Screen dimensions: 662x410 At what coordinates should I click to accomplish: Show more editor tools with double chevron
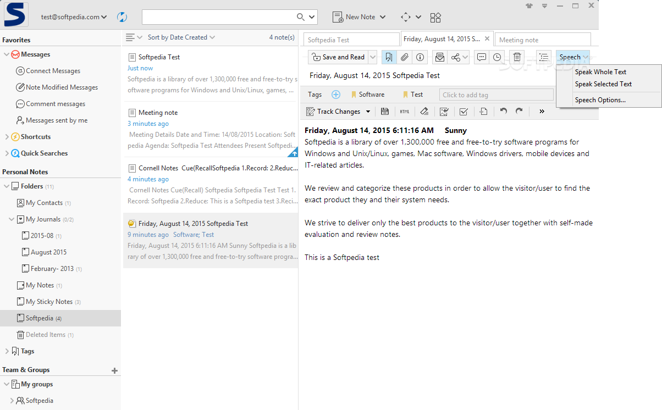point(542,112)
